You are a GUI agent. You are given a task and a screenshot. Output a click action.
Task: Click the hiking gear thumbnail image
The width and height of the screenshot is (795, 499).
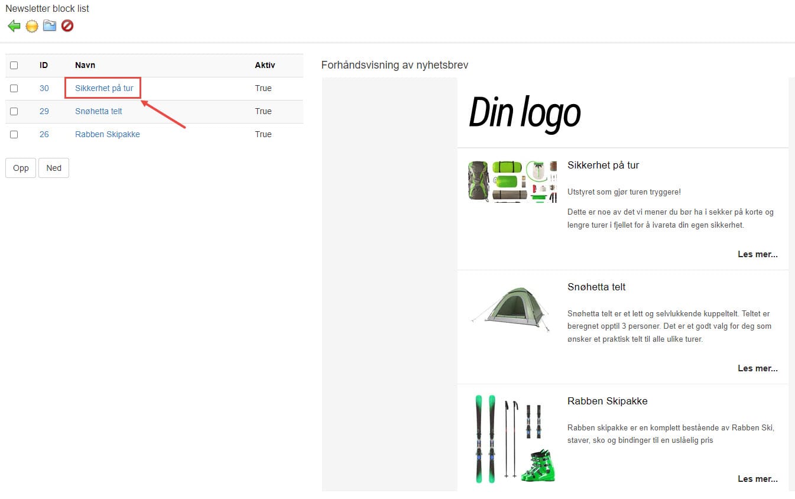(512, 182)
